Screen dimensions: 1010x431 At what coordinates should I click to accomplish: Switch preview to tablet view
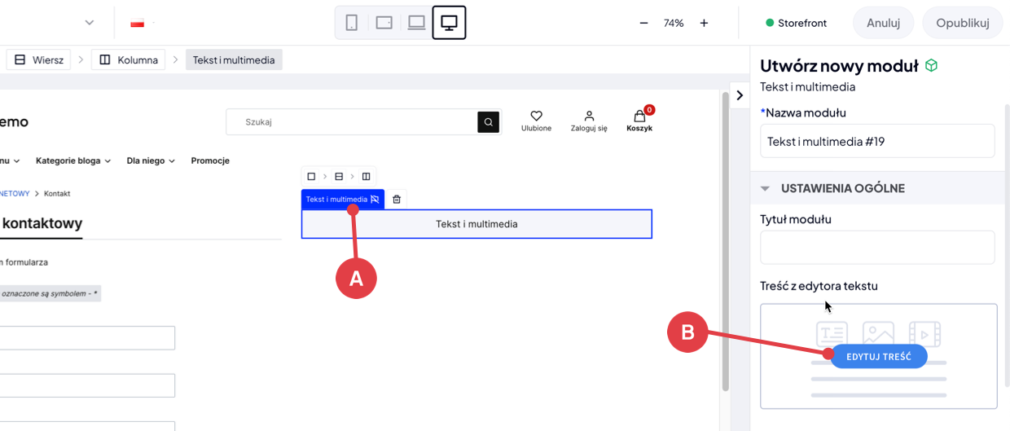click(x=384, y=23)
